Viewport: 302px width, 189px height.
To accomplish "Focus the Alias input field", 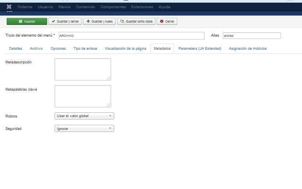I will click(252, 35).
